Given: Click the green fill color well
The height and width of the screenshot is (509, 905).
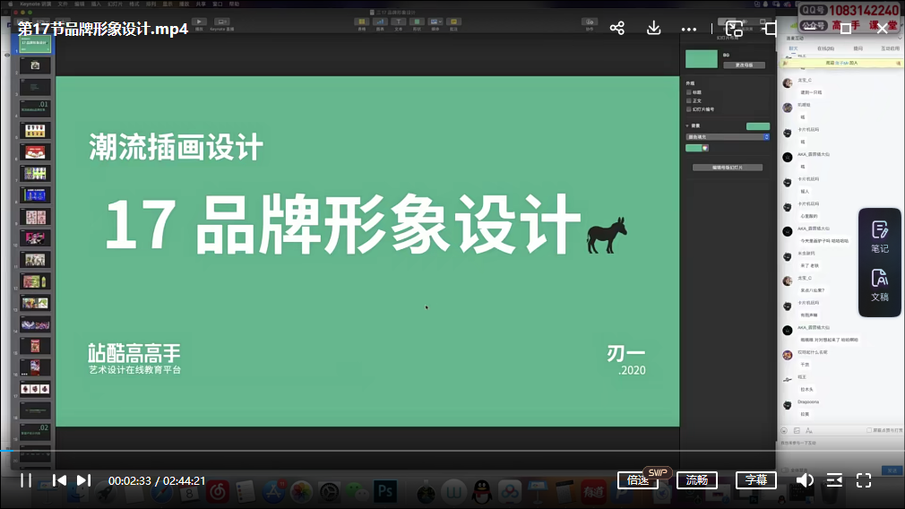Looking at the screenshot, I should [x=694, y=149].
